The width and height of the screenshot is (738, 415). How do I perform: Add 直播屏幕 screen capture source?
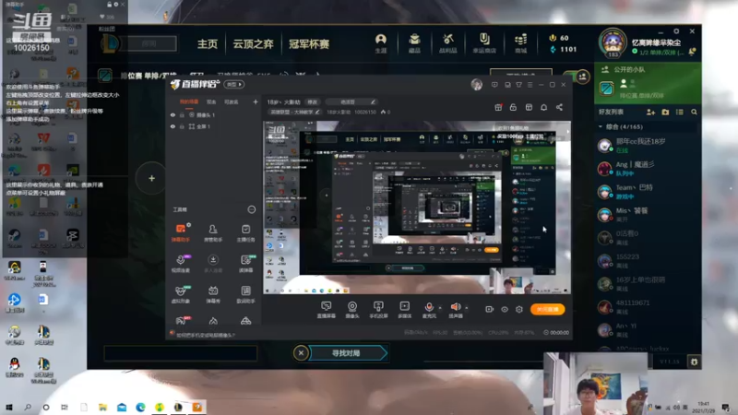coord(327,310)
